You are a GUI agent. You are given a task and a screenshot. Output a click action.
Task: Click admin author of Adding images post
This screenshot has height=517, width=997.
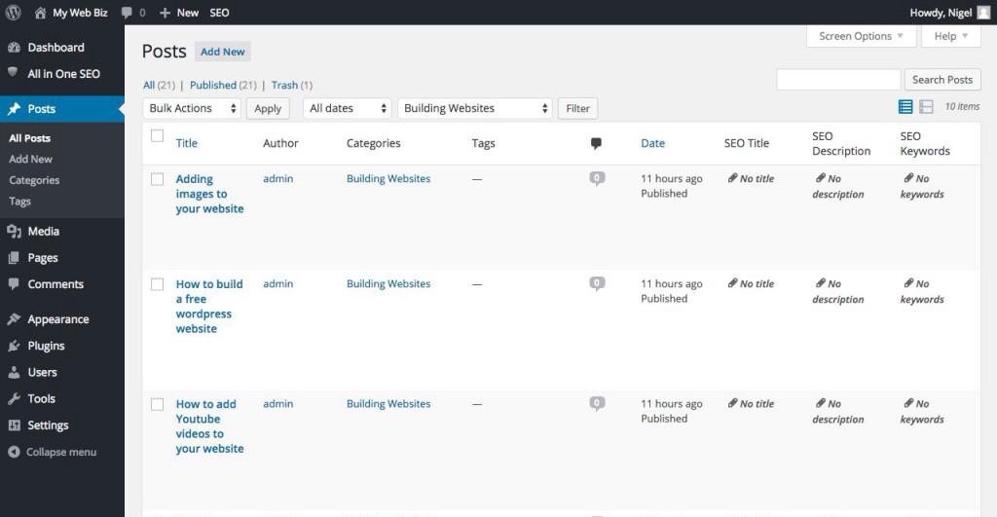coord(277,179)
